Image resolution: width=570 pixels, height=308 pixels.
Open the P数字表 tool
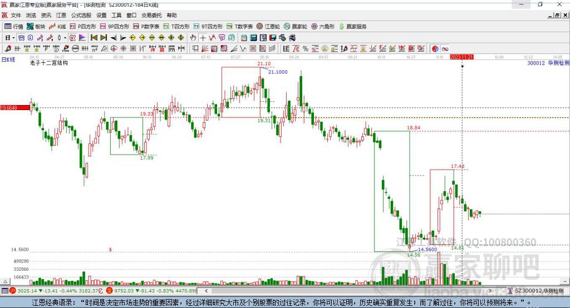[146, 27]
